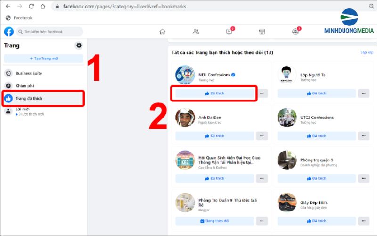Open Anh Da Đen page avatar

185,118
